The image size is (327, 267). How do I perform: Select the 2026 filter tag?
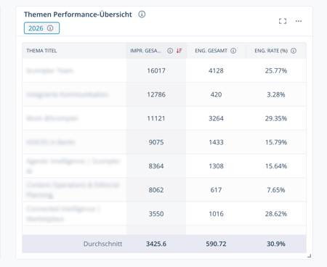pos(41,28)
